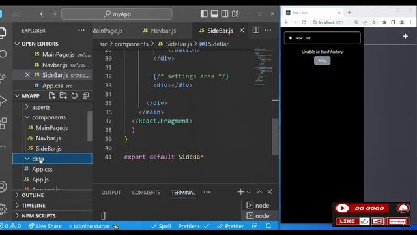Close the bottom panel
Viewport: 417px width, 235px height.
[270, 192]
